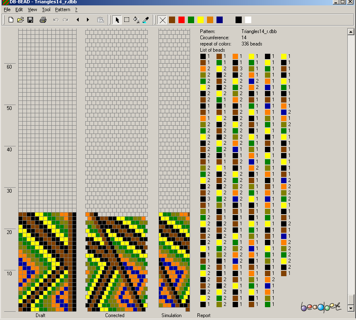The height and width of the screenshot is (320, 356).
Task: Select the paint bucket fill tool
Action: [x=136, y=20]
